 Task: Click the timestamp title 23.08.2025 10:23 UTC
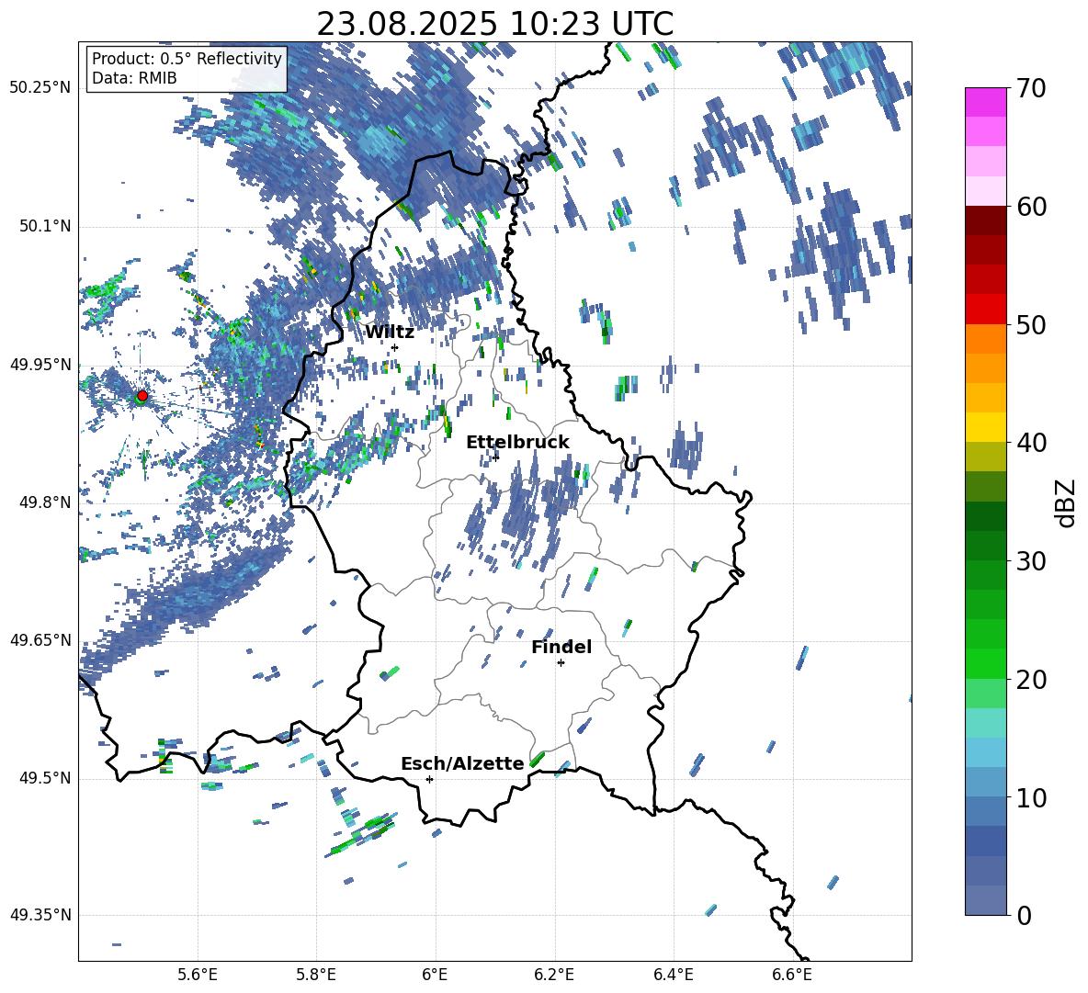tap(494, 24)
